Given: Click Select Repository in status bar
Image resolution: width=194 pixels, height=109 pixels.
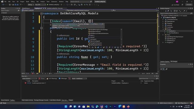Looking at the screenshot, I should (x=182, y=103).
